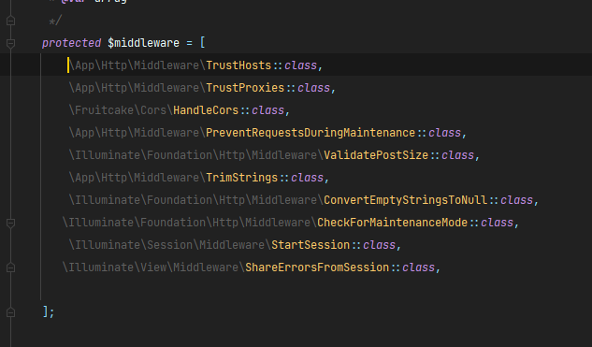
Task: Click ConvertEmptyStringsToNull class name
Action: (x=406, y=200)
